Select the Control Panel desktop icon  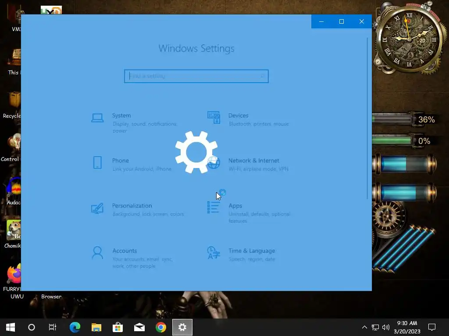coord(11,147)
